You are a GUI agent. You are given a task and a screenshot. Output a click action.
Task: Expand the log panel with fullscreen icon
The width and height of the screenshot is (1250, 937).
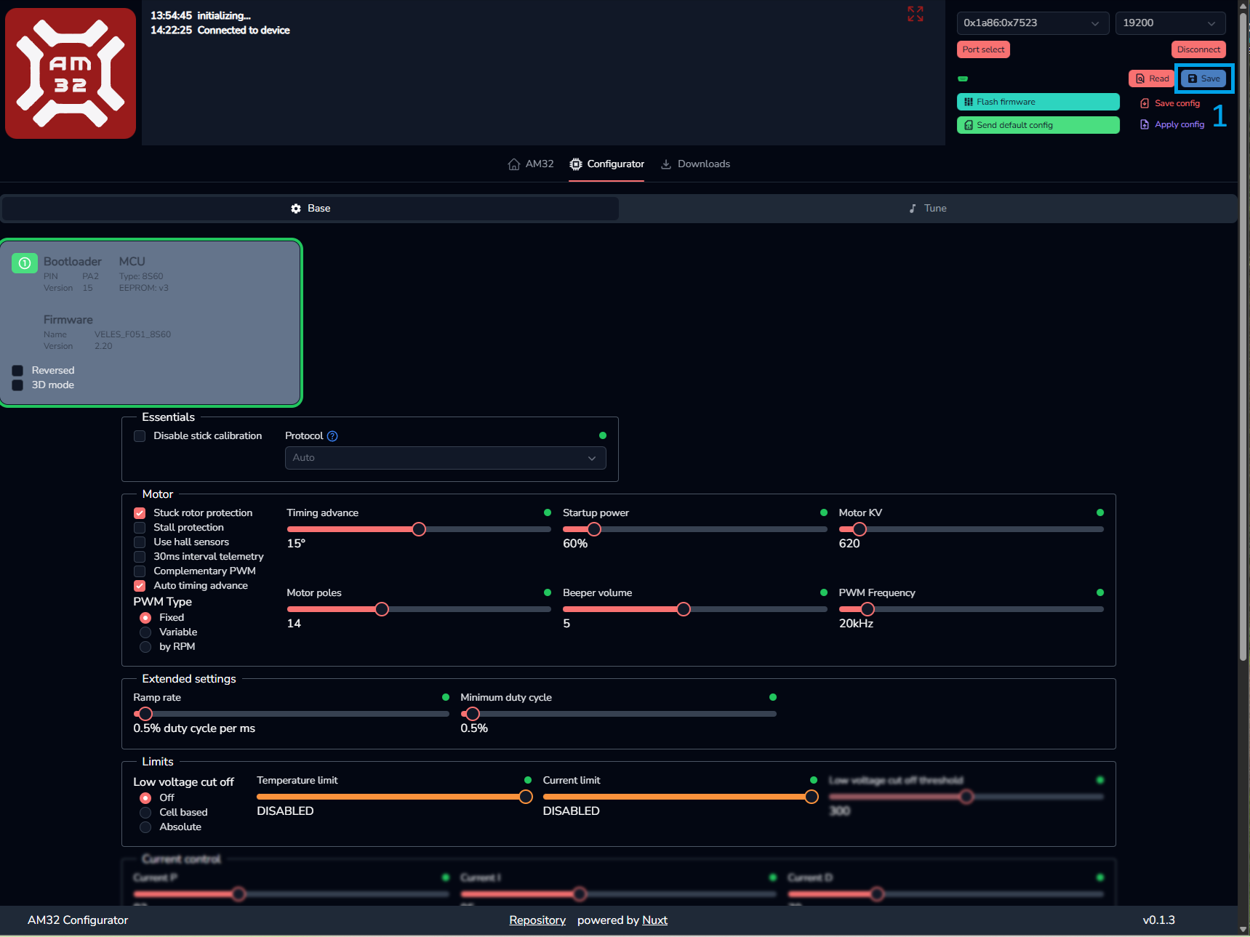point(915,14)
